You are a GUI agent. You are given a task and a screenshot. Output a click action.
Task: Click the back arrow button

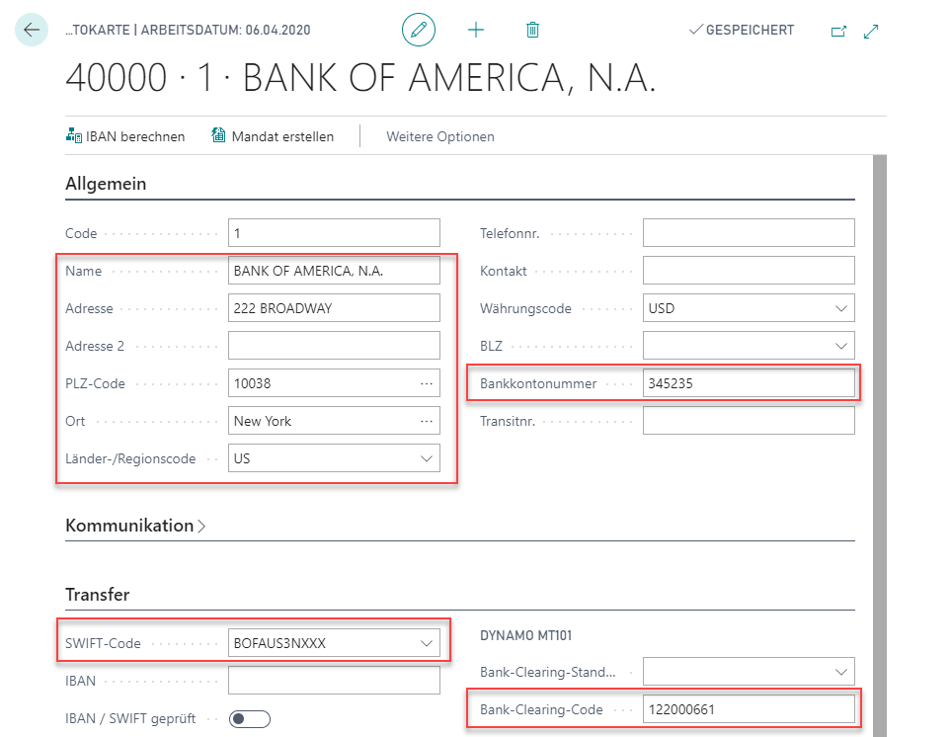click(32, 31)
